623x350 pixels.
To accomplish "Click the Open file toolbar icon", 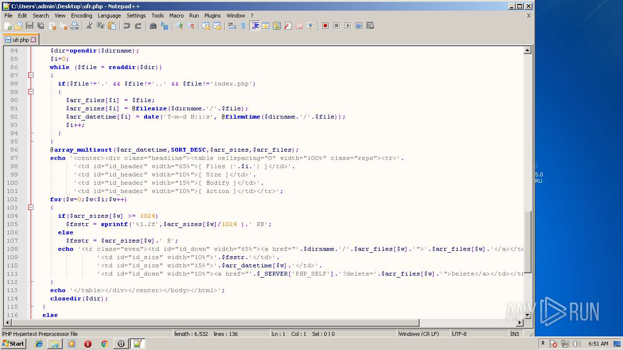I will (x=18, y=26).
